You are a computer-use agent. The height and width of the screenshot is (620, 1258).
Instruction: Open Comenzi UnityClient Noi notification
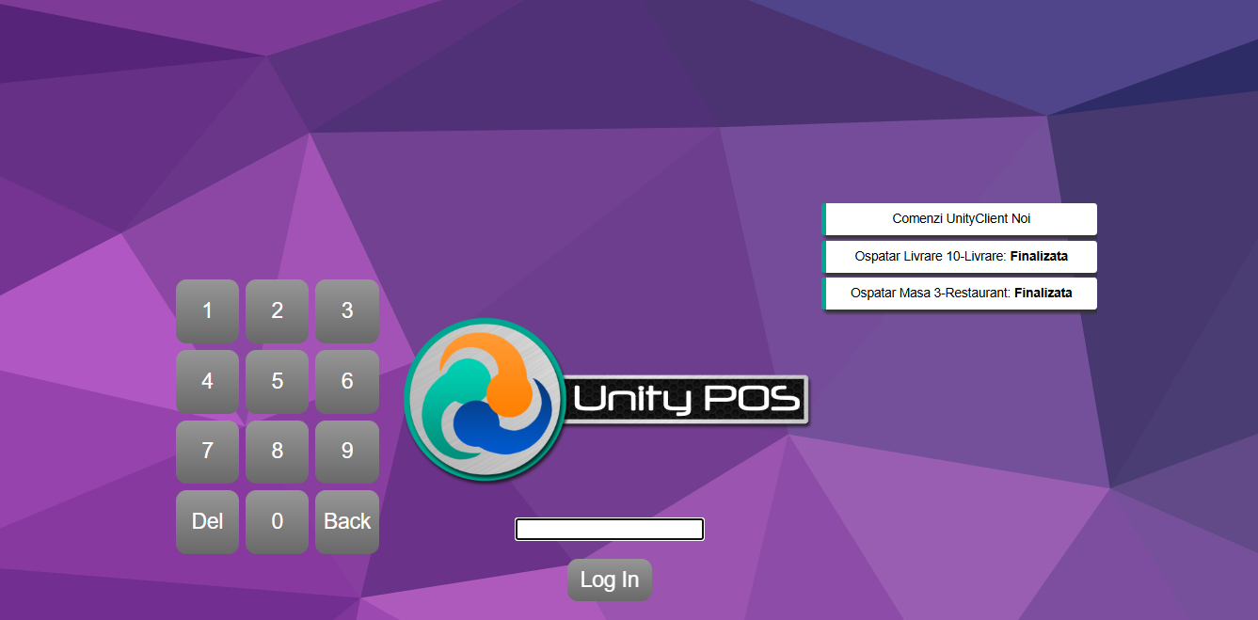[x=960, y=219]
